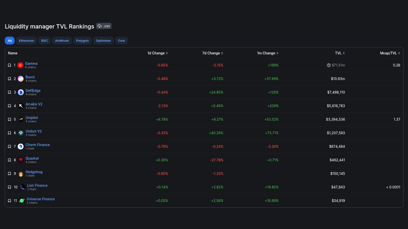Bookmark Arrakis V2
Image resolution: width=408 pixels, height=229 pixels.
[x=10, y=106]
